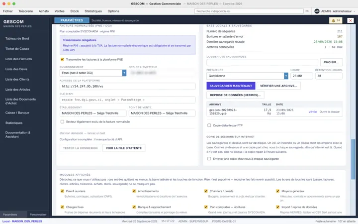Open Liste des Devis from sidebar
The height and width of the screenshot is (224, 358).
[16, 69]
